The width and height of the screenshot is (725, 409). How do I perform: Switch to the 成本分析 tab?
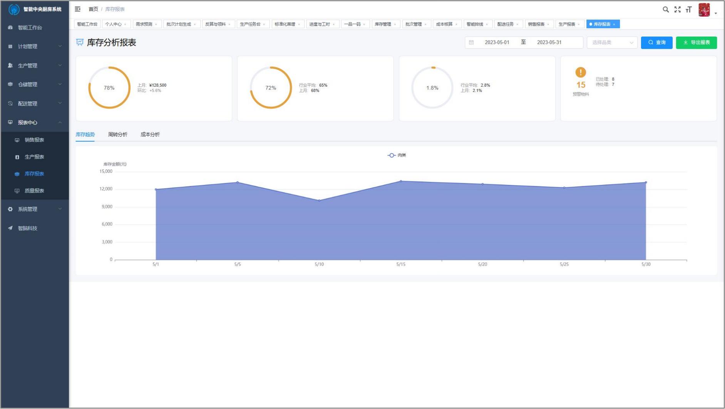pyautogui.click(x=150, y=134)
